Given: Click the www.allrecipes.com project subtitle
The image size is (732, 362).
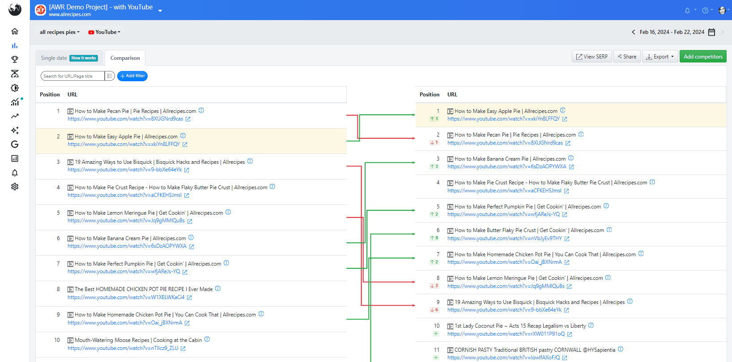Looking at the screenshot, I should [70, 15].
